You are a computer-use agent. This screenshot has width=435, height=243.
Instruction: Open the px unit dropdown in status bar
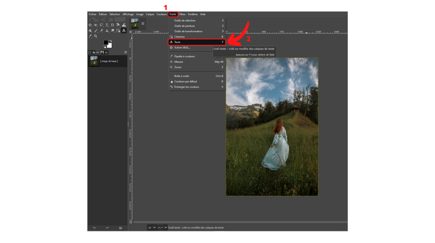click(152, 227)
